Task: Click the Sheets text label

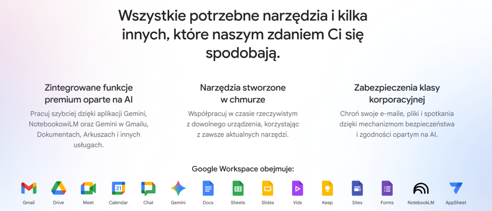Action: click(238, 202)
